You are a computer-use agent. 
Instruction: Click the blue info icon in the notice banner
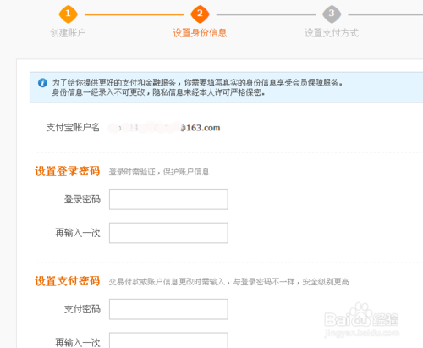[x=42, y=83]
